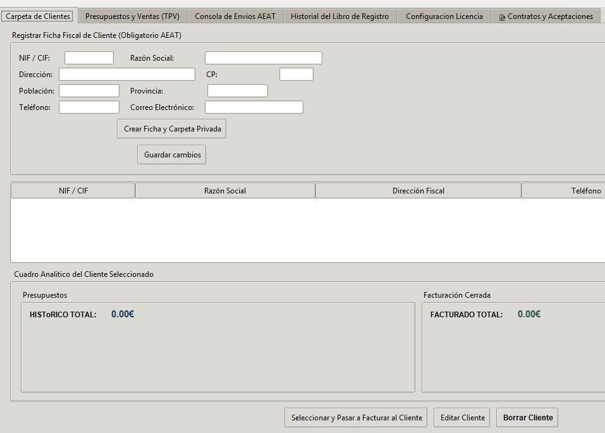Click the Razón Social input field
605x433 pixels.
point(264,58)
